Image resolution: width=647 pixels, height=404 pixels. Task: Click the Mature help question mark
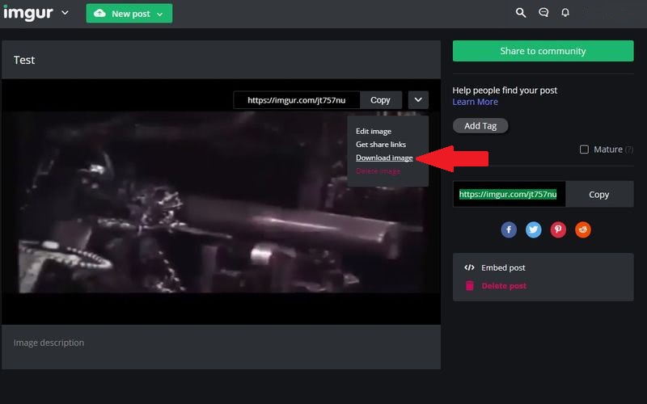click(629, 149)
